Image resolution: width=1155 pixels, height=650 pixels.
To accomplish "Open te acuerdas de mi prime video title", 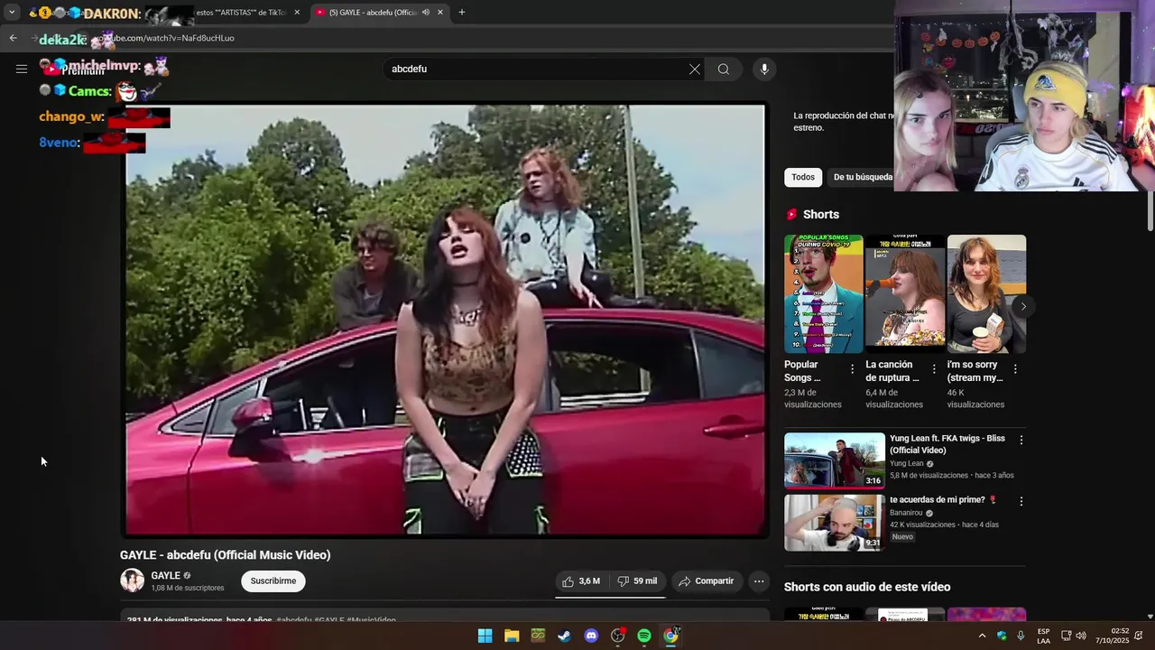I will point(943,499).
